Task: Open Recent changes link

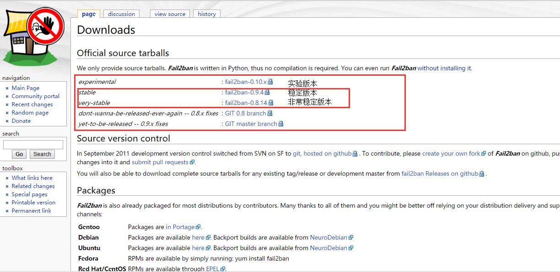Action: (32, 105)
